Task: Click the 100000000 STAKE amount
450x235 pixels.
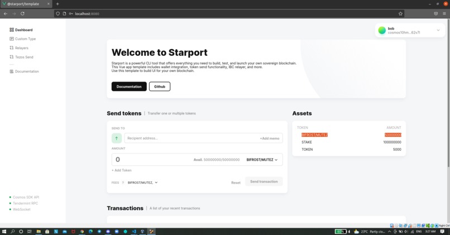Action: coord(392,142)
